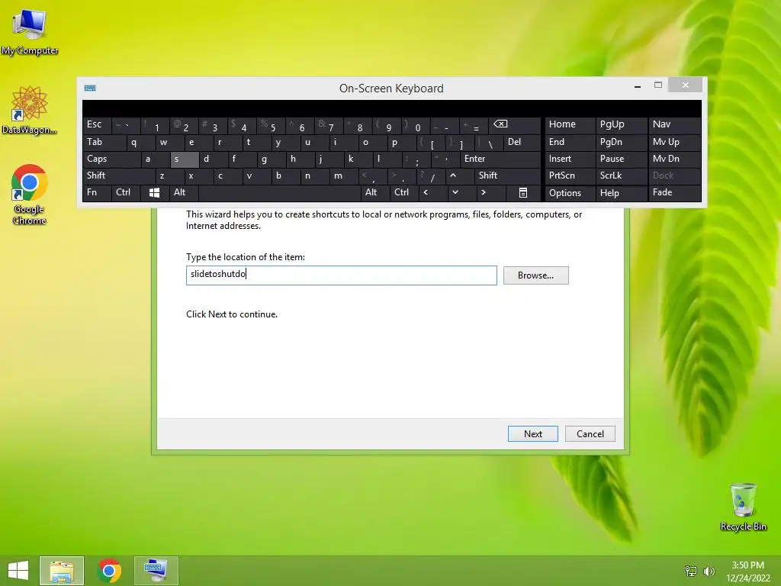
Task: Toggle the Caps lock key
Action: (x=111, y=159)
